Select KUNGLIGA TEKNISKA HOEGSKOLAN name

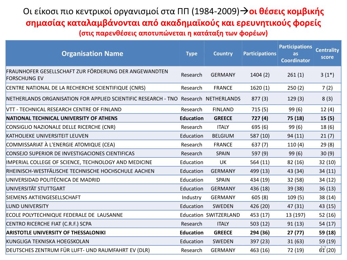[47, 241]
